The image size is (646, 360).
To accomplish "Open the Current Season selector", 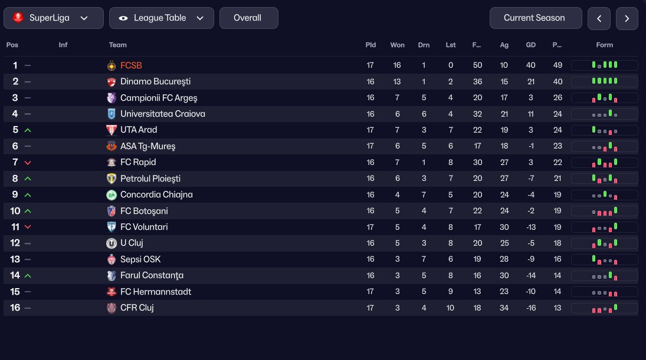I will (535, 18).
